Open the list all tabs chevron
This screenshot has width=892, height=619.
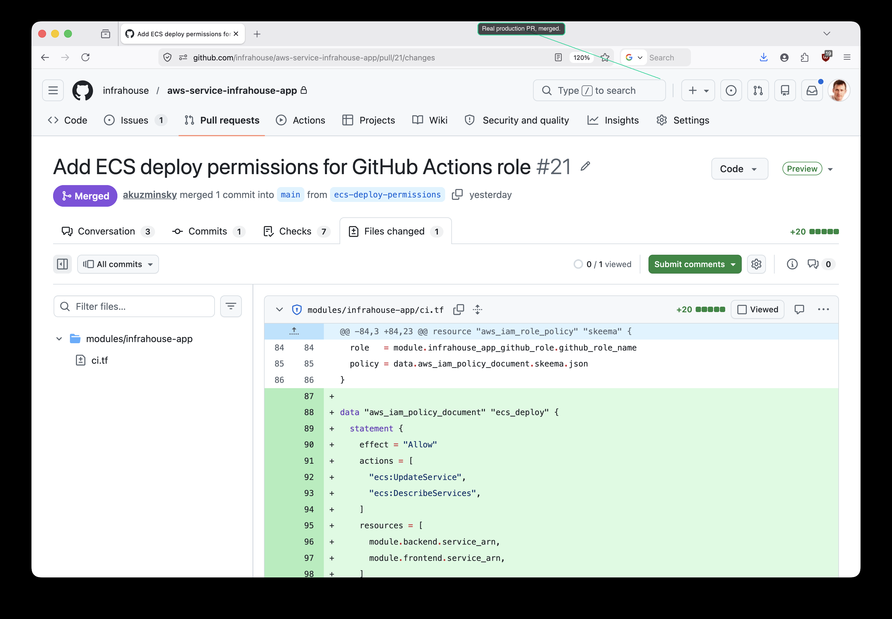[827, 33]
